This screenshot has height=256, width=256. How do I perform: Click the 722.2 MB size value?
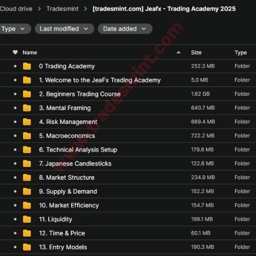(x=203, y=136)
